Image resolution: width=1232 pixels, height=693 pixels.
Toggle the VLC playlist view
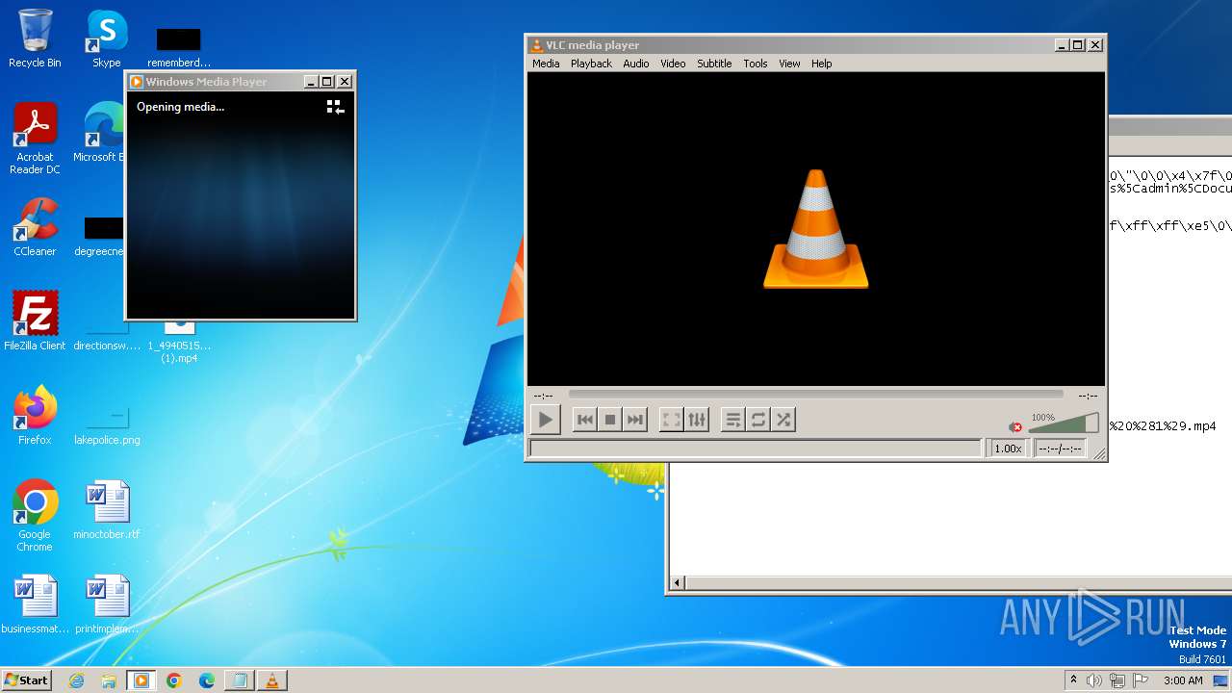(x=733, y=420)
